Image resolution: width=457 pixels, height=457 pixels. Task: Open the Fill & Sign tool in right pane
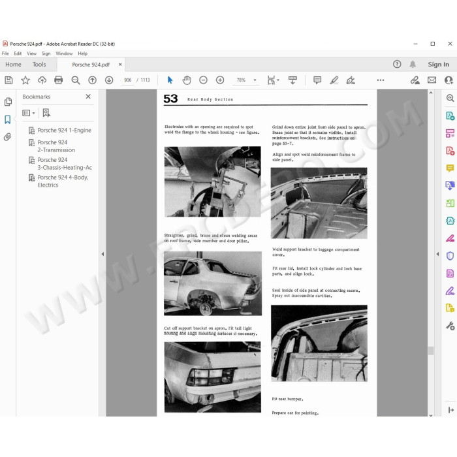450,291
